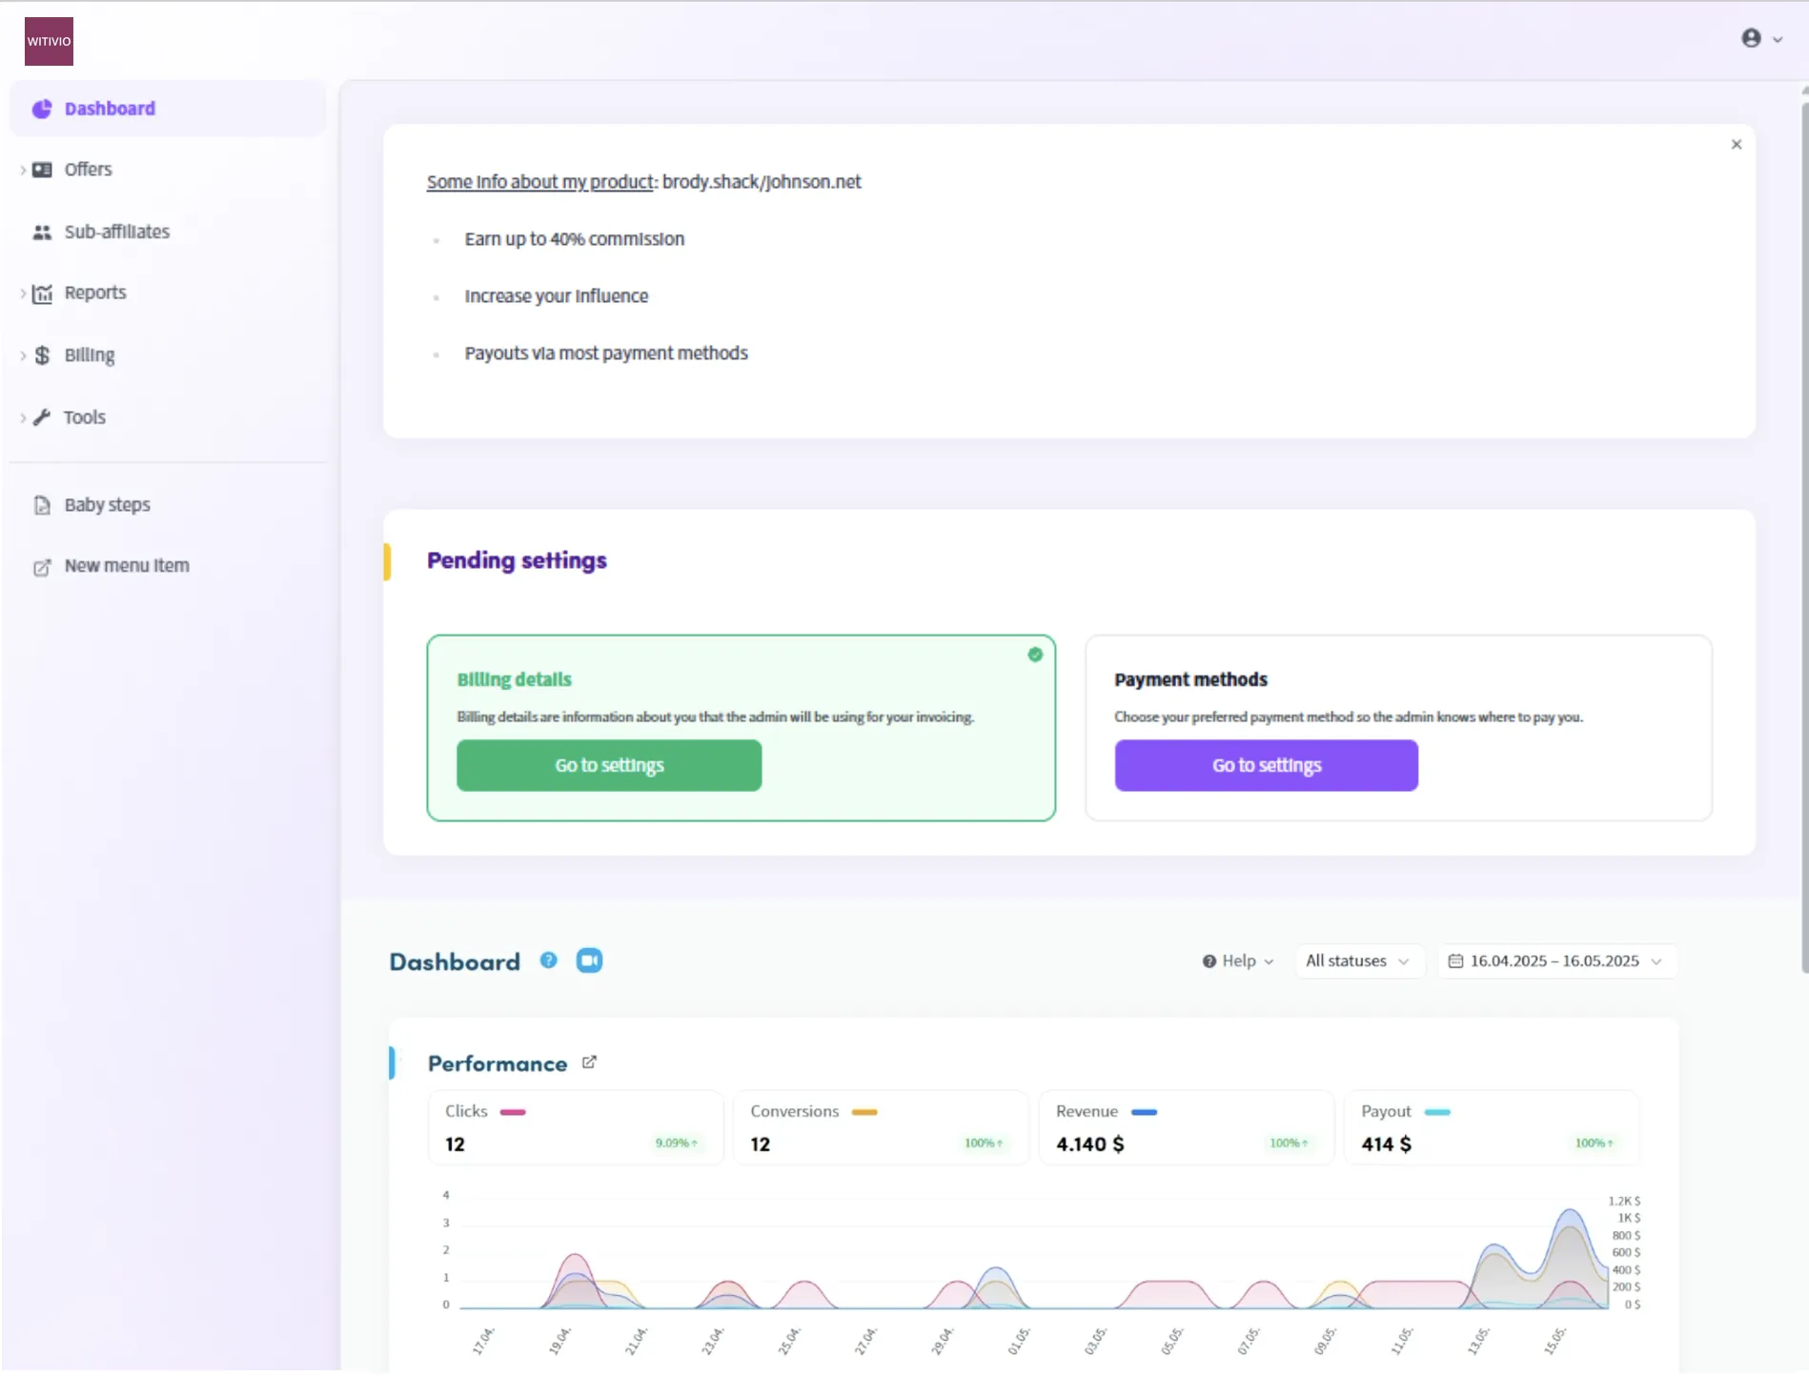Click the New menu item external-link icon

tap(42, 567)
